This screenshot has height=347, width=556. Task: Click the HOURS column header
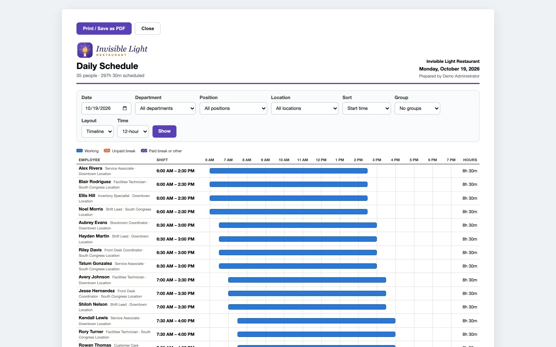point(470,160)
